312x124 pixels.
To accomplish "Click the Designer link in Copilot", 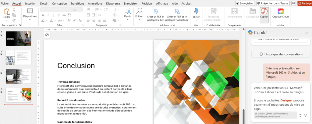I will click(x=286, y=100).
